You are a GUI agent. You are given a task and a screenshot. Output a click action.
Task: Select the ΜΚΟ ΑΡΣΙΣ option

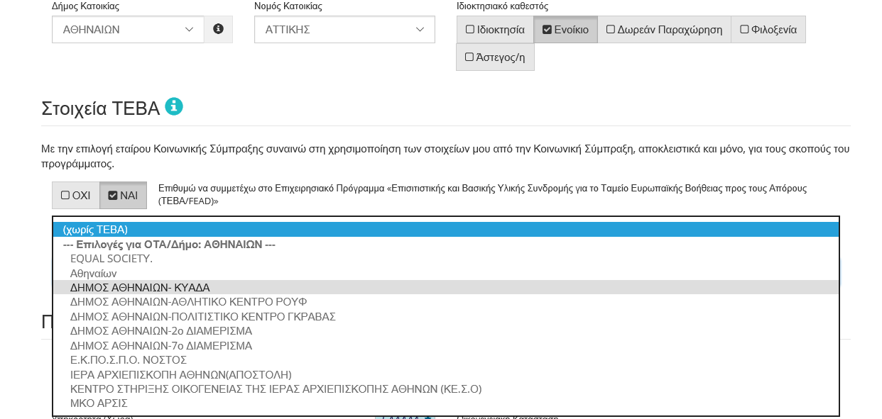coord(446,403)
